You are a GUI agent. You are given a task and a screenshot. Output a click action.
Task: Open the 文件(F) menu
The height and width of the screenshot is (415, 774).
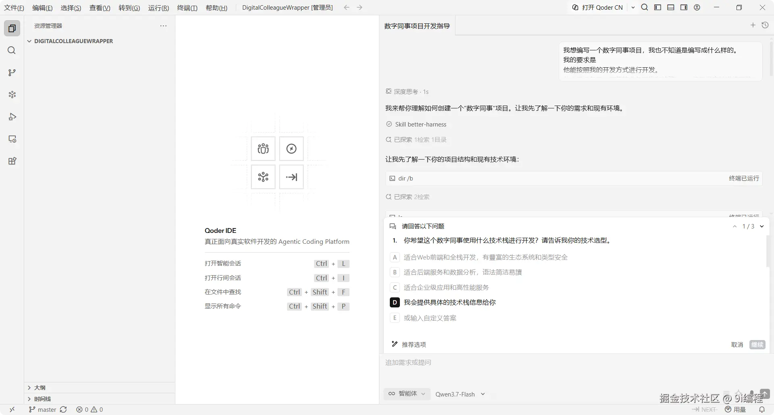[x=14, y=8]
